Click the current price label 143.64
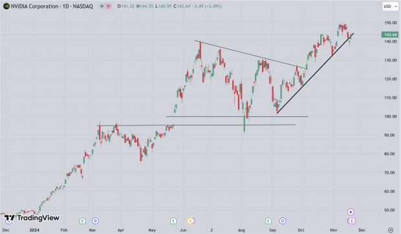Screen dimensions: 401x234 click(x=390, y=34)
